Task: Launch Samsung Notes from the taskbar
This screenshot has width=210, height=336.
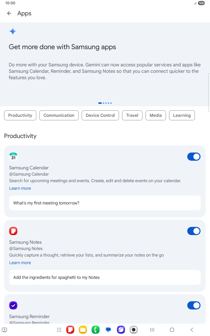Action: (x=70, y=330)
